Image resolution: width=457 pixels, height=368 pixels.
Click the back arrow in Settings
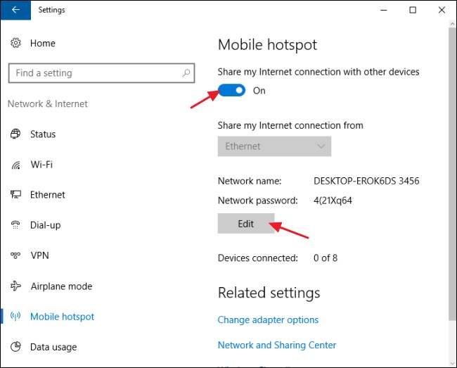tap(15, 10)
